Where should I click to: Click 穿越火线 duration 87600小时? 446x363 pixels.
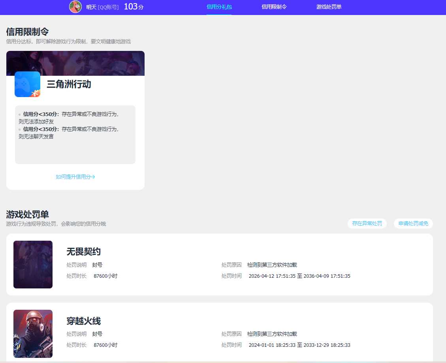[105, 345]
